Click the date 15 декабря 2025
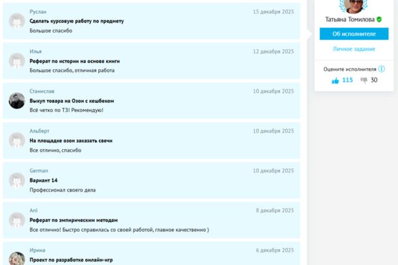Screen dimensions: 398x265 (273, 12)
